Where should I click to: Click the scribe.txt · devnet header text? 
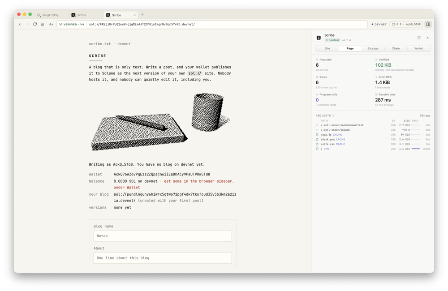pyautogui.click(x=110, y=44)
